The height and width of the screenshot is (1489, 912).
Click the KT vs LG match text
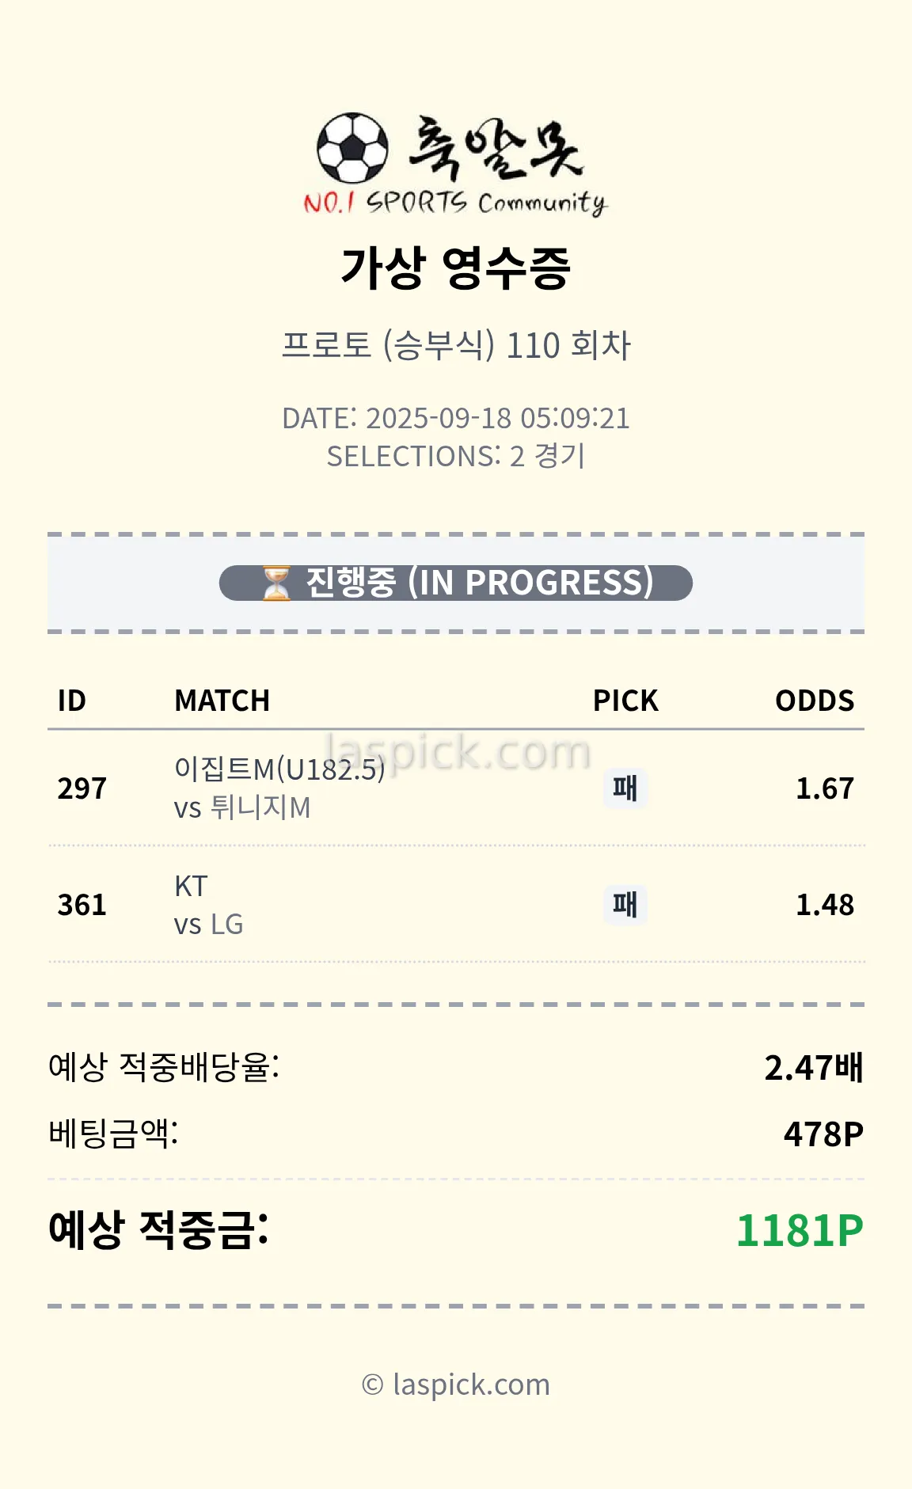tap(208, 905)
